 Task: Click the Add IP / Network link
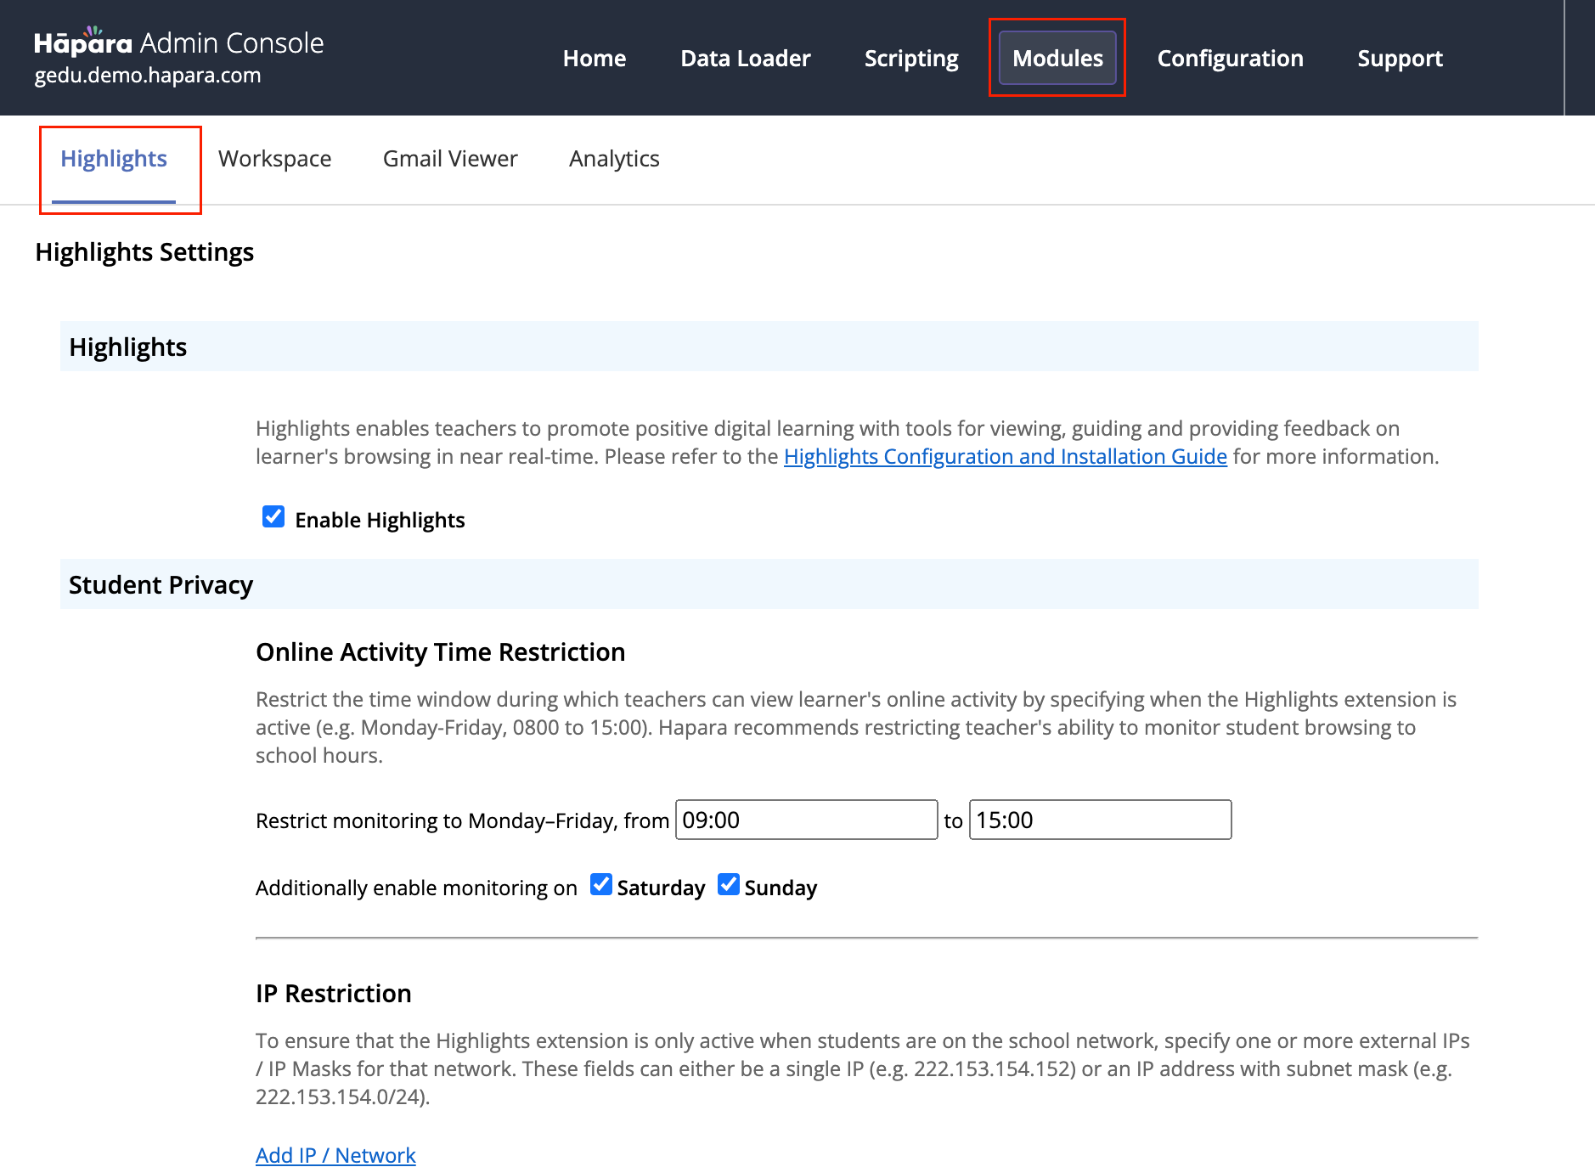pyautogui.click(x=335, y=1154)
